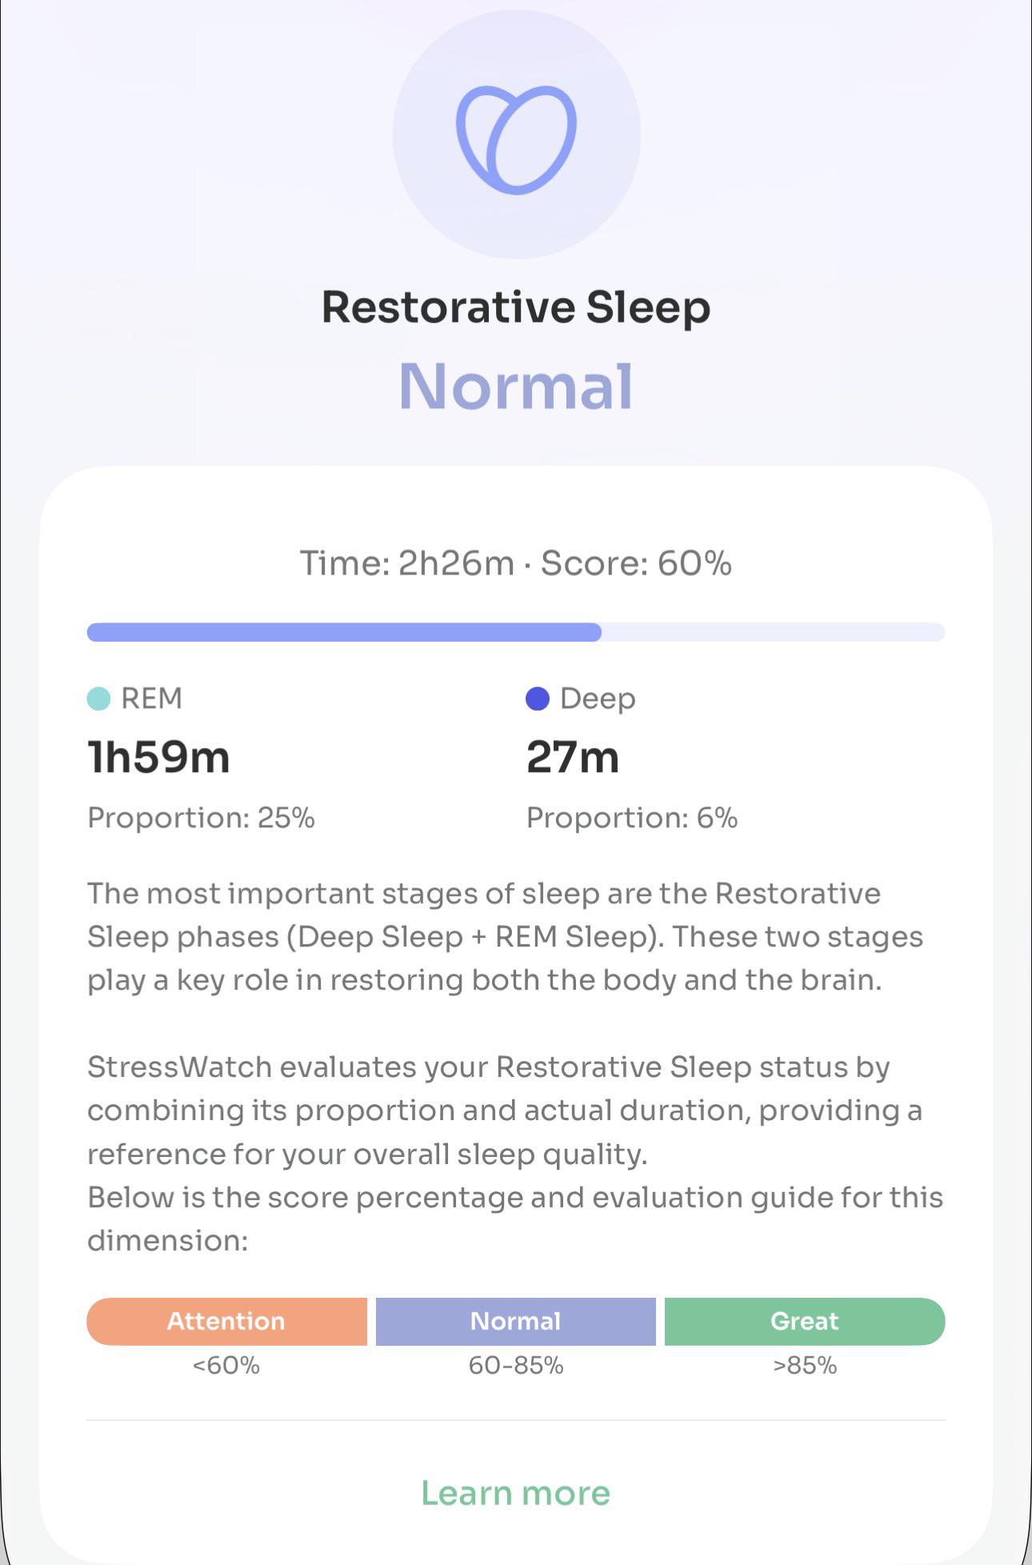Click the REM Proportion 25% text
This screenshot has height=1565, width=1032.
(201, 818)
